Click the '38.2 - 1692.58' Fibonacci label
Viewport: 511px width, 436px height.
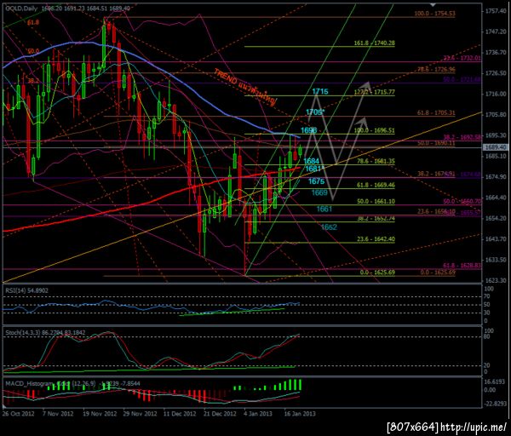(462, 137)
